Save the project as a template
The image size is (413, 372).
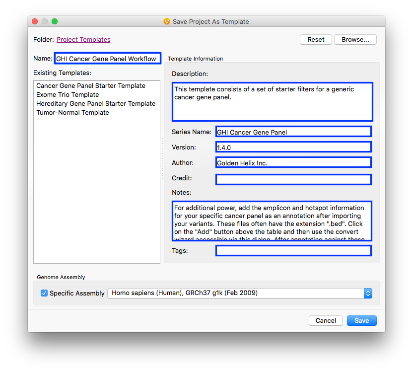[361, 320]
